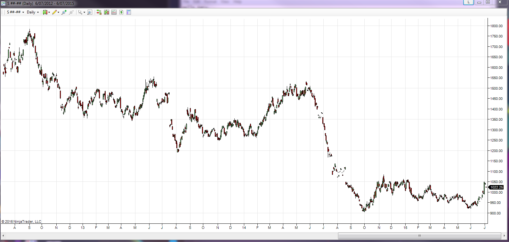This screenshot has width=509, height=242.
Task: Select the pointer cursor tool
Action: point(80,12)
